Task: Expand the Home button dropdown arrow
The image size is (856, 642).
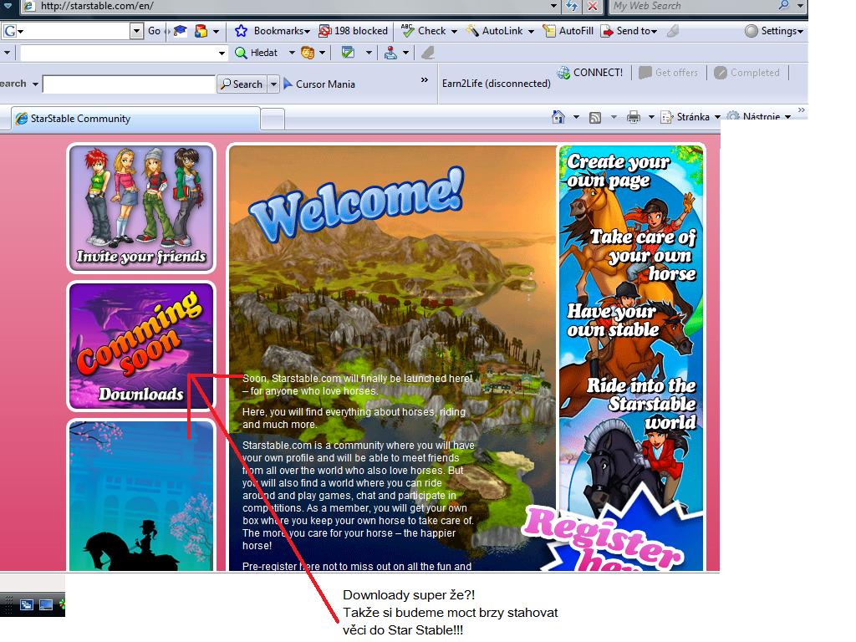Action: [x=576, y=117]
